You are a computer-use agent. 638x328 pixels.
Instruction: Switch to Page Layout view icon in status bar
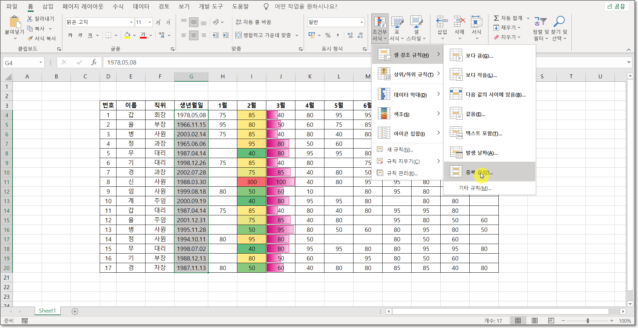tap(535, 321)
